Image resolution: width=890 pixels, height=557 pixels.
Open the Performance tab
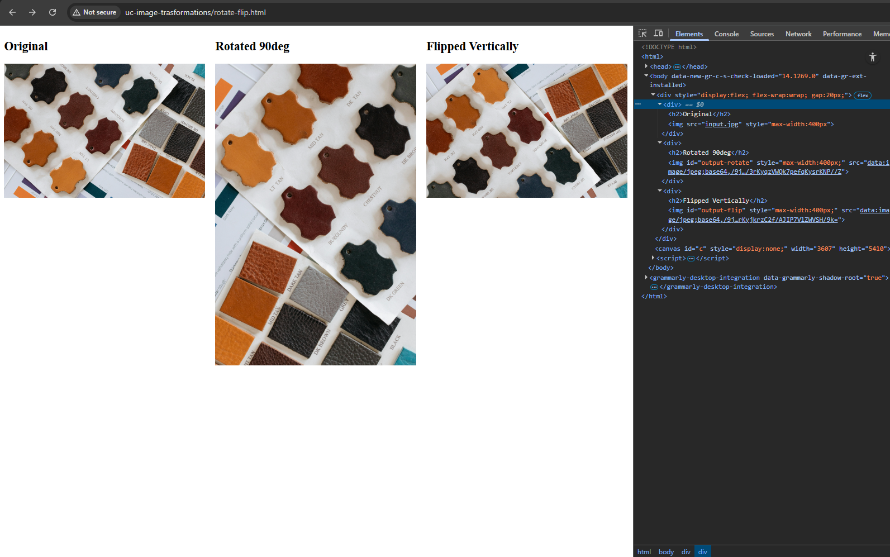(842, 34)
